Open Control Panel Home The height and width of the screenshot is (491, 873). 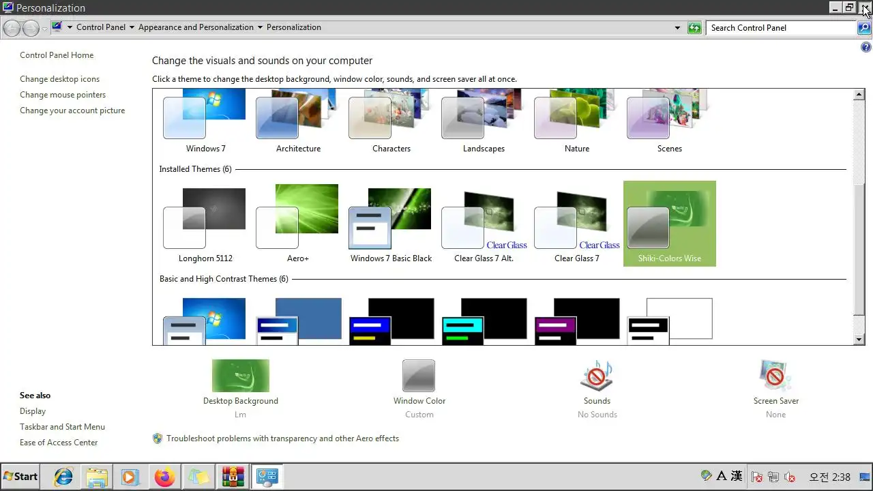click(x=57, y=55)
